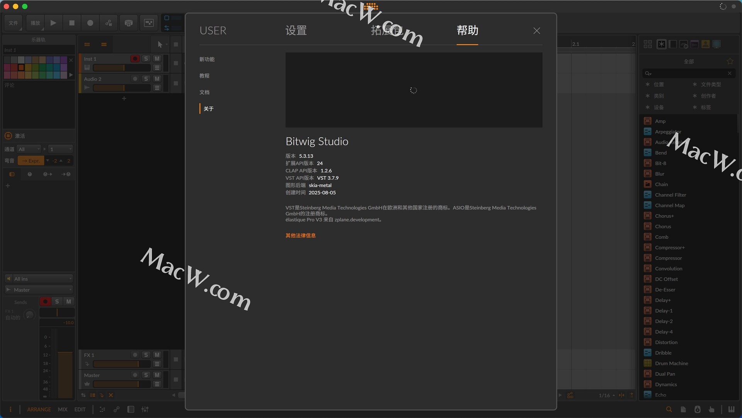742x418 pixels.
Task: Open the 文件 (File) dropdown menu
Action: pos(14,23)
